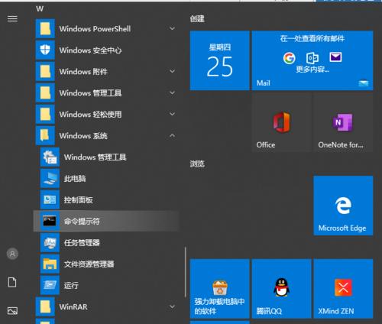This screenshot has height=324, width=382.
Task: Click the user account avatar icon
Action: click(x=12, y=254)
